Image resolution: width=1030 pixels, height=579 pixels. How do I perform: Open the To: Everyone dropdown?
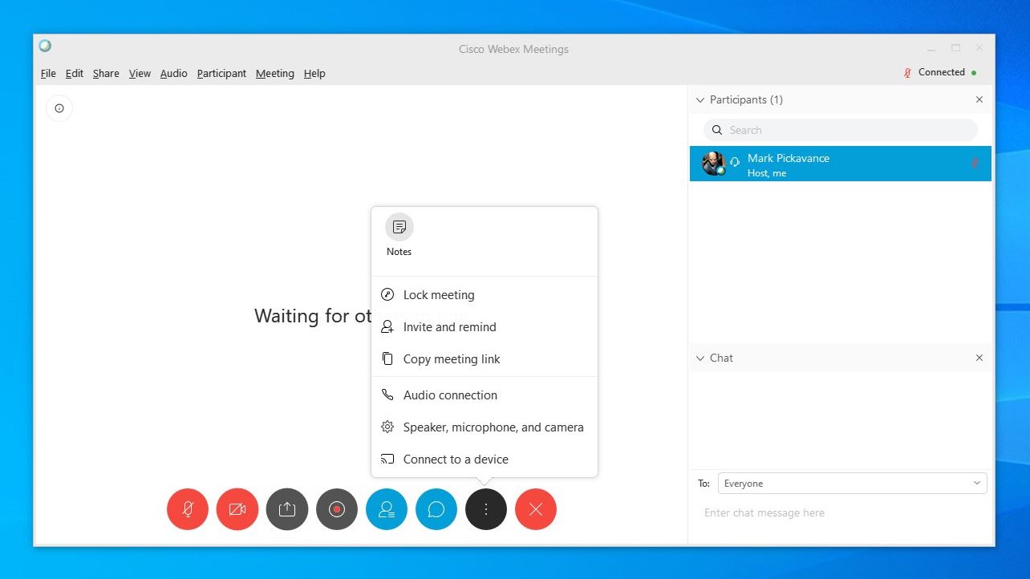(x=853, y=484)
